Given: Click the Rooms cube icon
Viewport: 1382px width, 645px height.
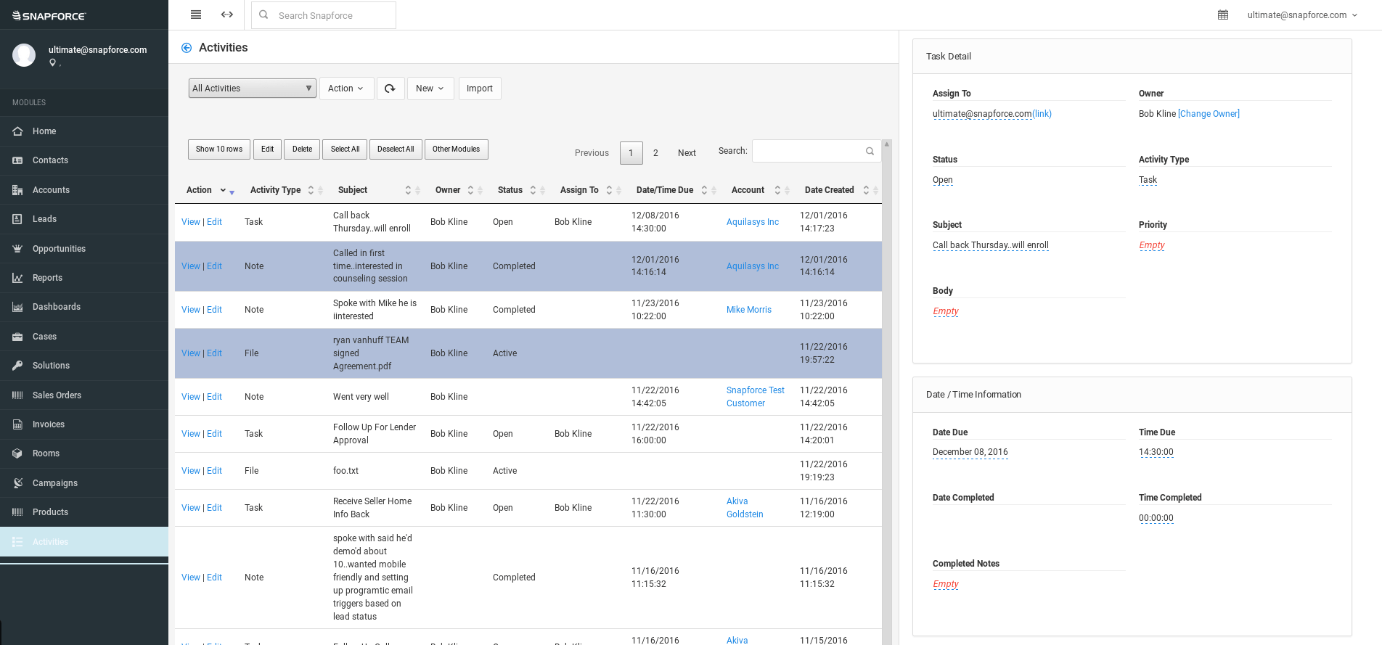Looking at the screenshot, I should coord(17,453).
